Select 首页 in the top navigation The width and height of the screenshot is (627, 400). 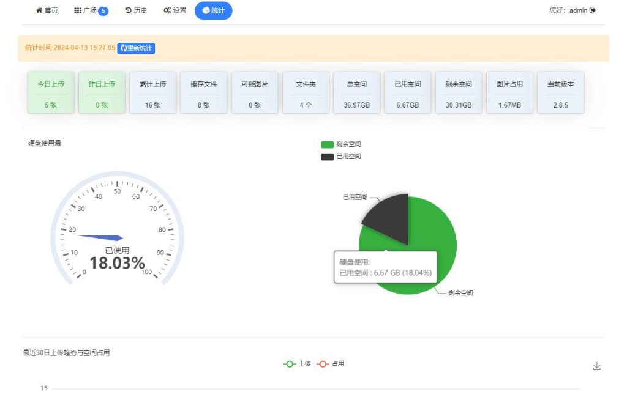(x=46, y=10)
